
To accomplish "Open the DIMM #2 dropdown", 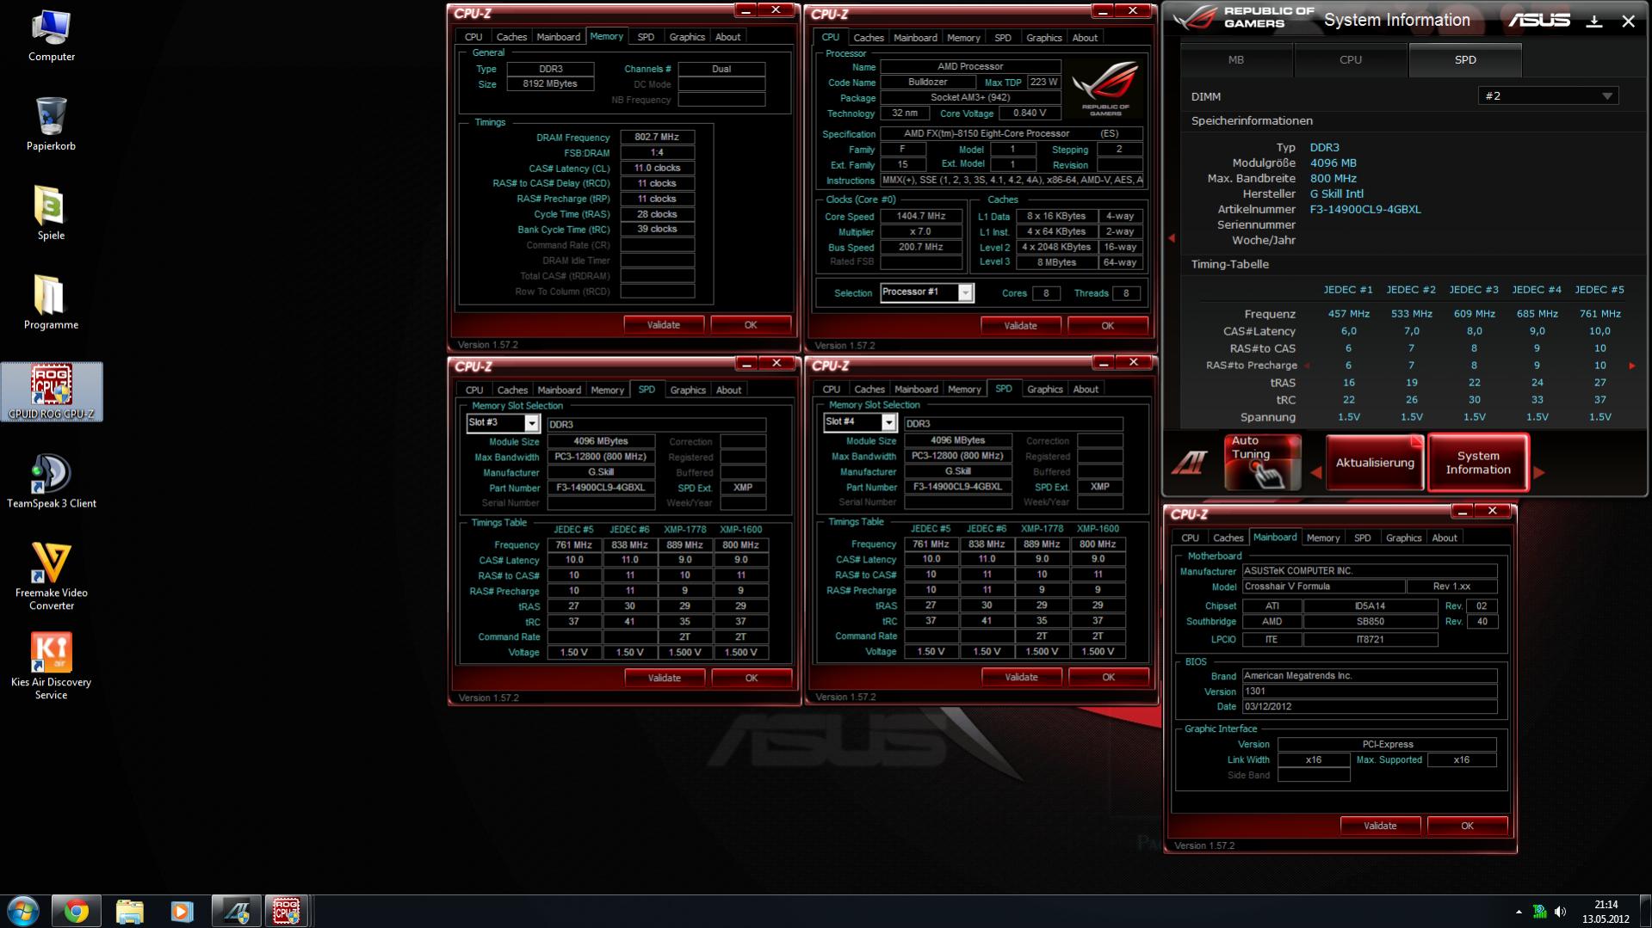I will coord(1548,96).
